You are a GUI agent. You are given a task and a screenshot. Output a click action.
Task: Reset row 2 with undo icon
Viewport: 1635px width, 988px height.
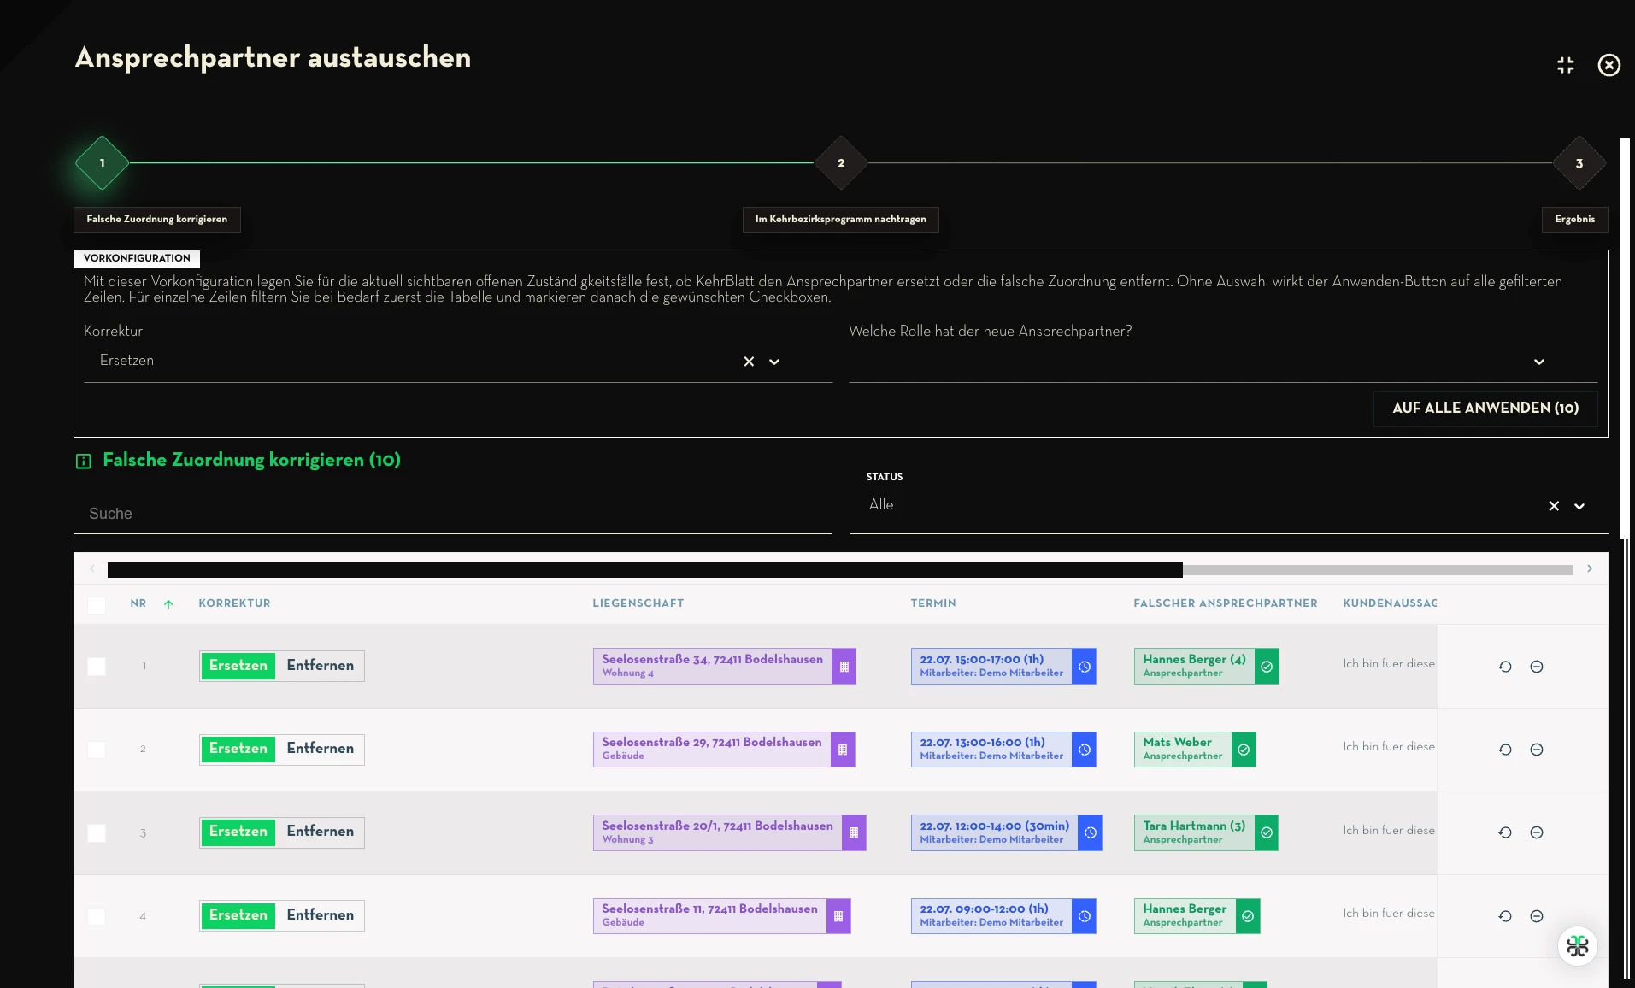(x=1505, y=750)
